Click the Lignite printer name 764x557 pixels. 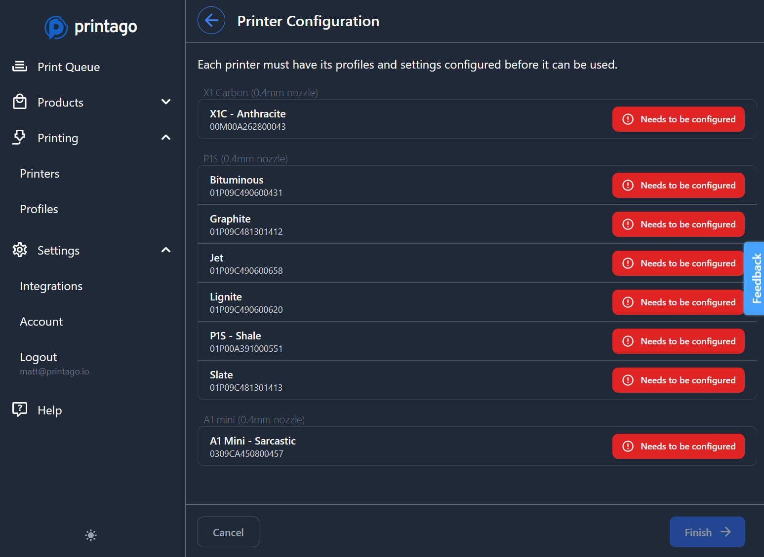point(226,297)
